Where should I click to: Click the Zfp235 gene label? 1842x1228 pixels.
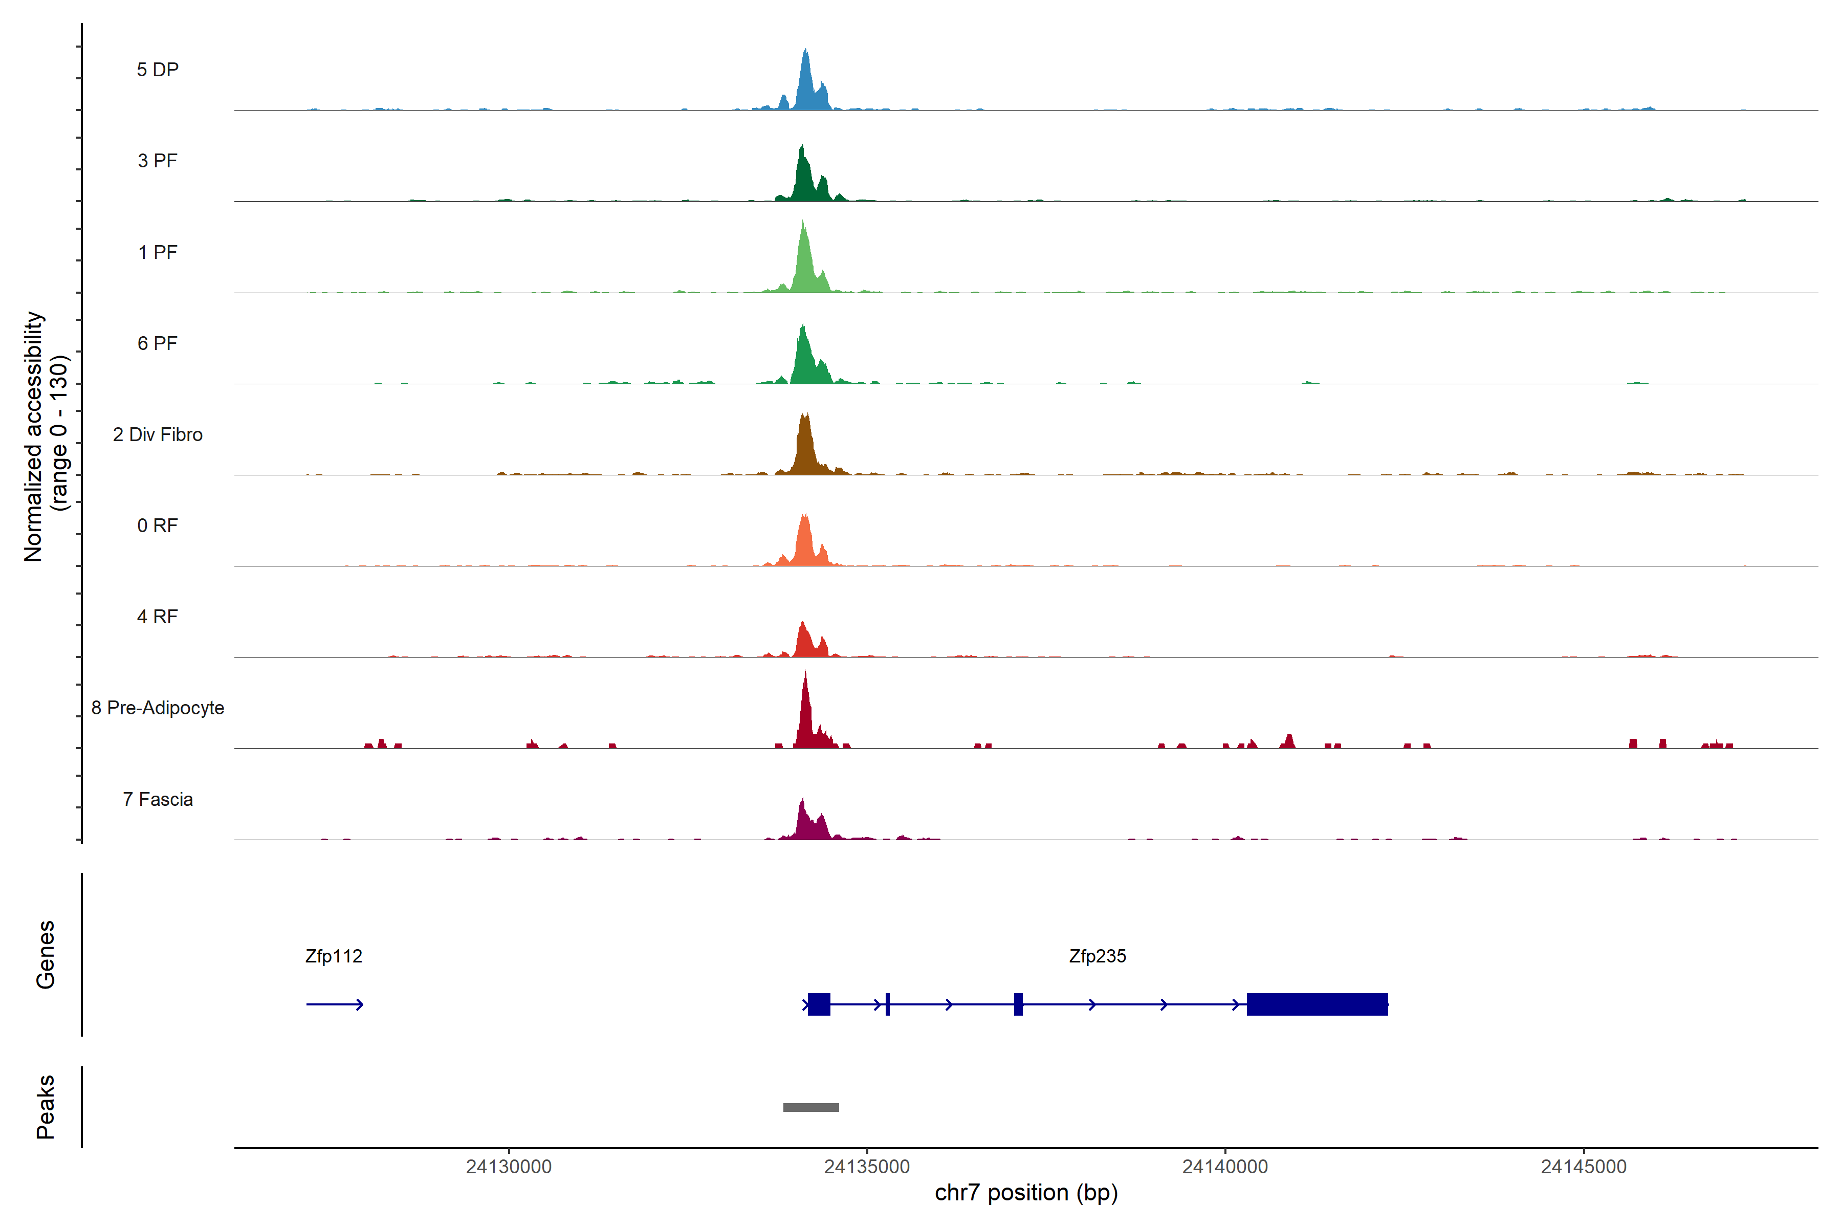(1097, 956)
